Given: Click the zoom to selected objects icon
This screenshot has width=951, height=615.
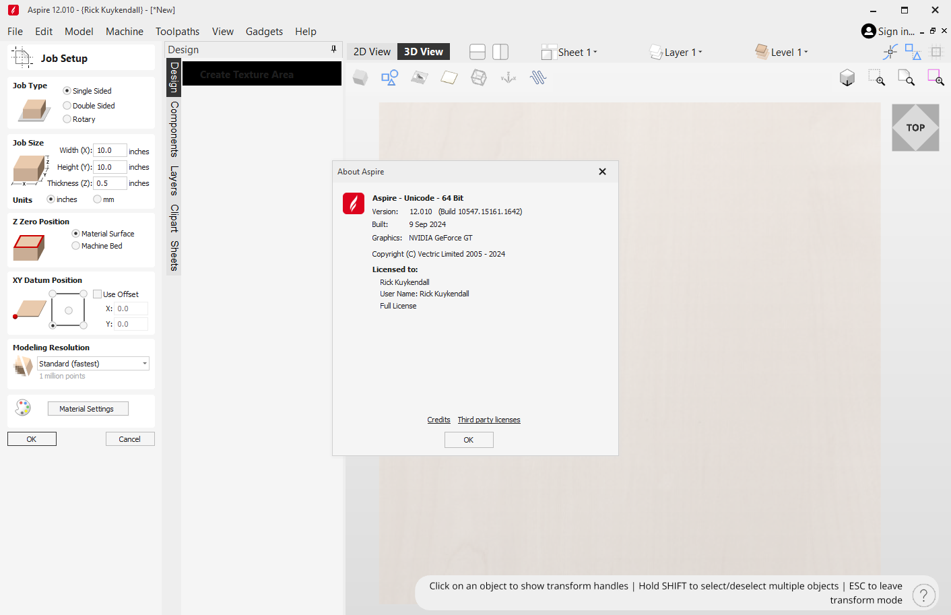Looking at the screenshot, I should point(936,78).
